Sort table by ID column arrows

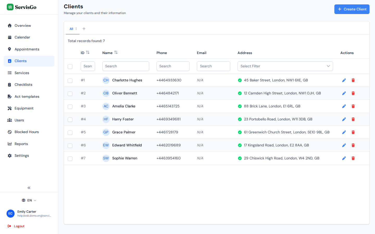point(88,53)
